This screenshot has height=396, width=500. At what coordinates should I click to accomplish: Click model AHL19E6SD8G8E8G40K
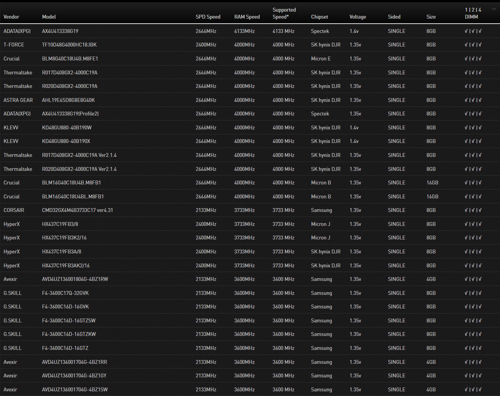pos(69,100)
